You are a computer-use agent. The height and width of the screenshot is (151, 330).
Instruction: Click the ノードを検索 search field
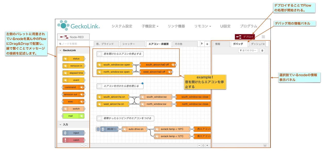click(73, 44)
